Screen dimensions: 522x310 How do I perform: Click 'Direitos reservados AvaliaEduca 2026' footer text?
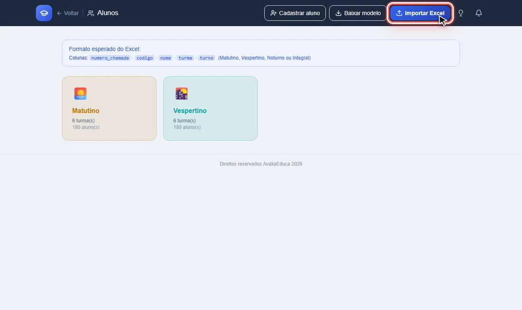pos(261,164)
